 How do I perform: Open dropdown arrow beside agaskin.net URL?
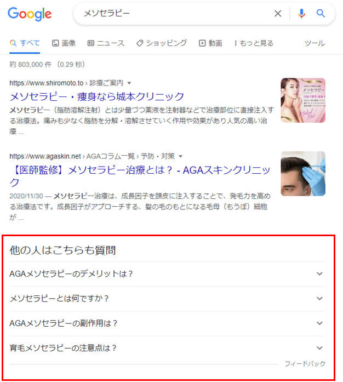click(x=180, y=156)
